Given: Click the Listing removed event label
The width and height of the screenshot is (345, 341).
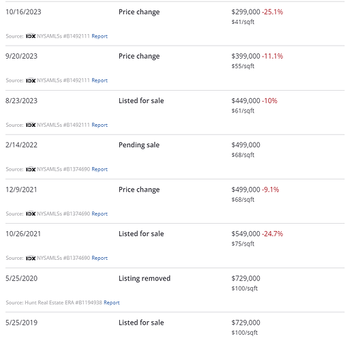Looking at the screenshot, I should pyautogui.click(x=145, y=278).
